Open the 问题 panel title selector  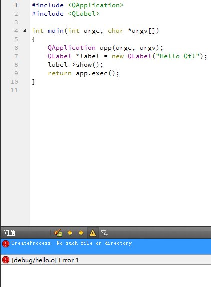9,233
